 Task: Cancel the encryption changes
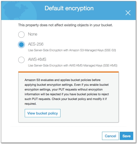[x=110, y=136]
